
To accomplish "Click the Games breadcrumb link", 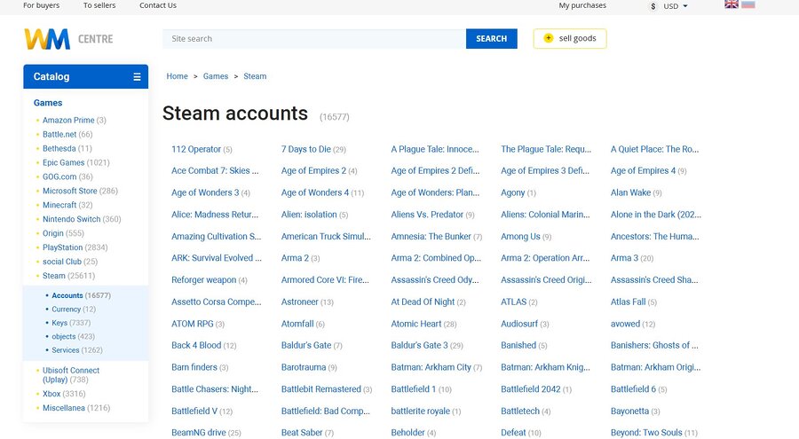I will coord(216,76).
